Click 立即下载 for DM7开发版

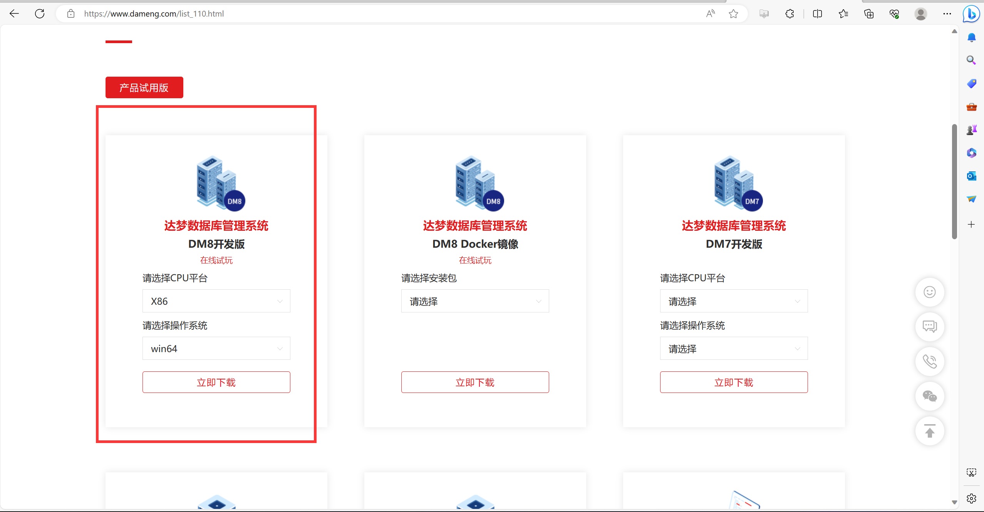coord(734,382)
